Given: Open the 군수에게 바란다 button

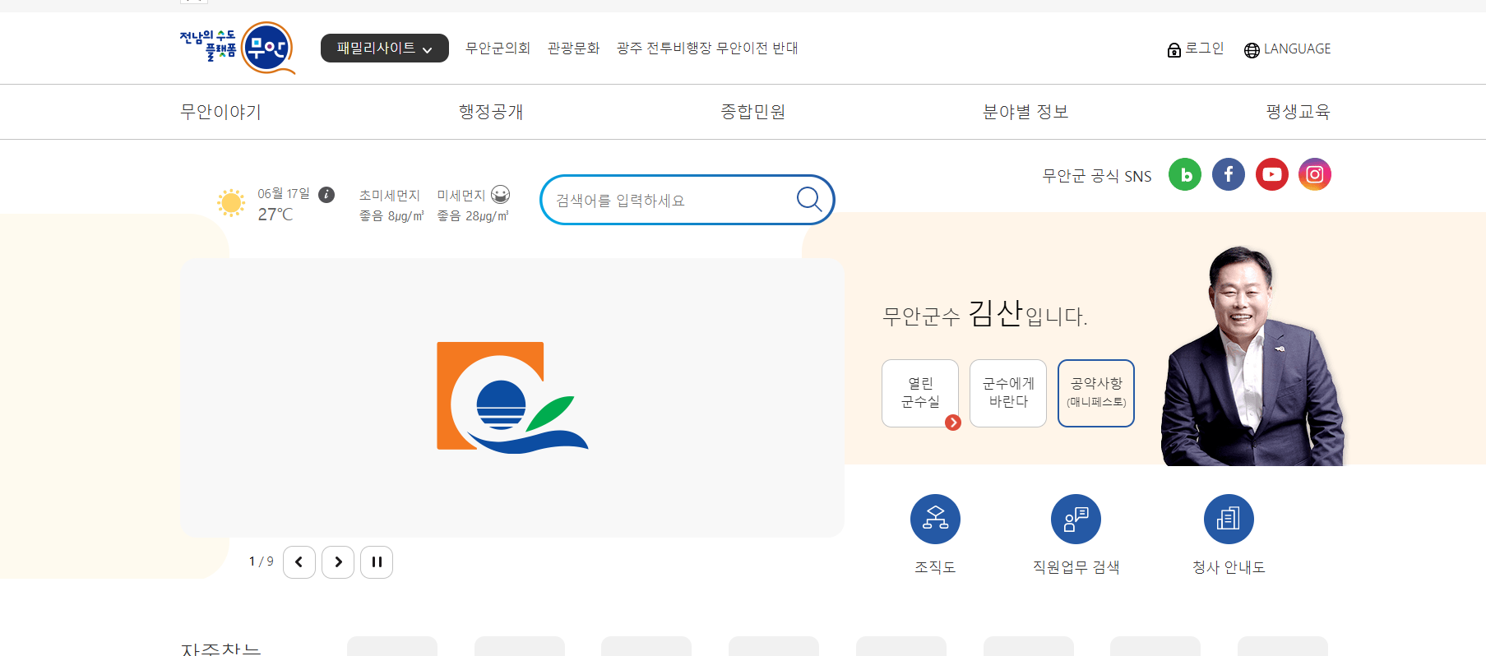Looking at the screenshot, I should [x=1008, y=393].
